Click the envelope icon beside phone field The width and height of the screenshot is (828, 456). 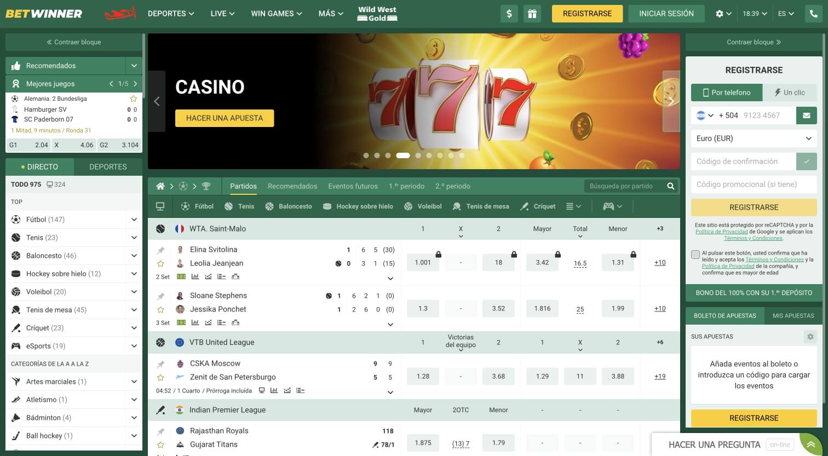pos(806,116)
